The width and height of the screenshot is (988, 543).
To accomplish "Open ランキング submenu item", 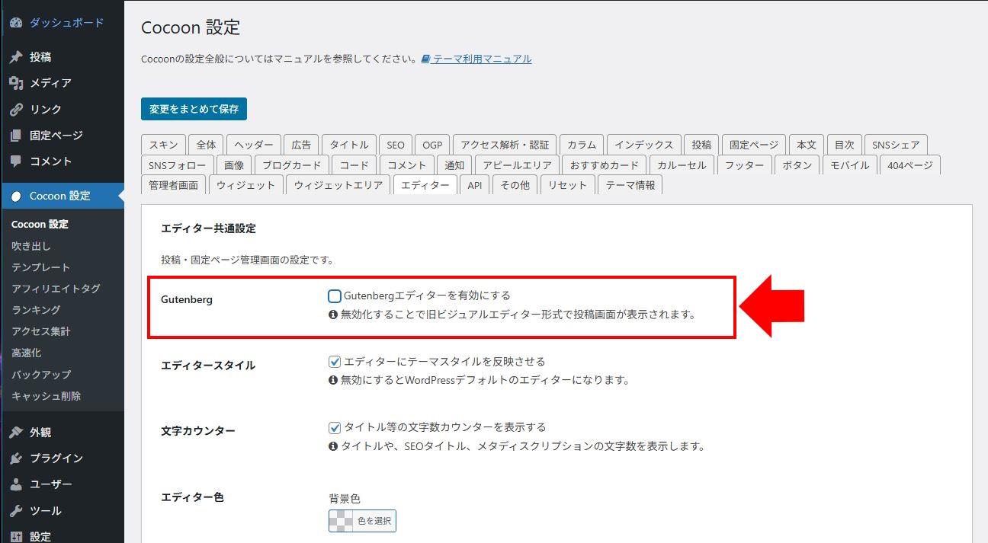I will tap(36, 310).
